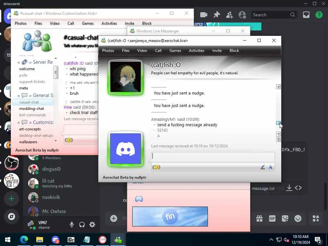Image resolution: width=328 pixels, height=246 pixels.
Task: Open Microsoft Edge from taskbar
Action: pos(24,240)
